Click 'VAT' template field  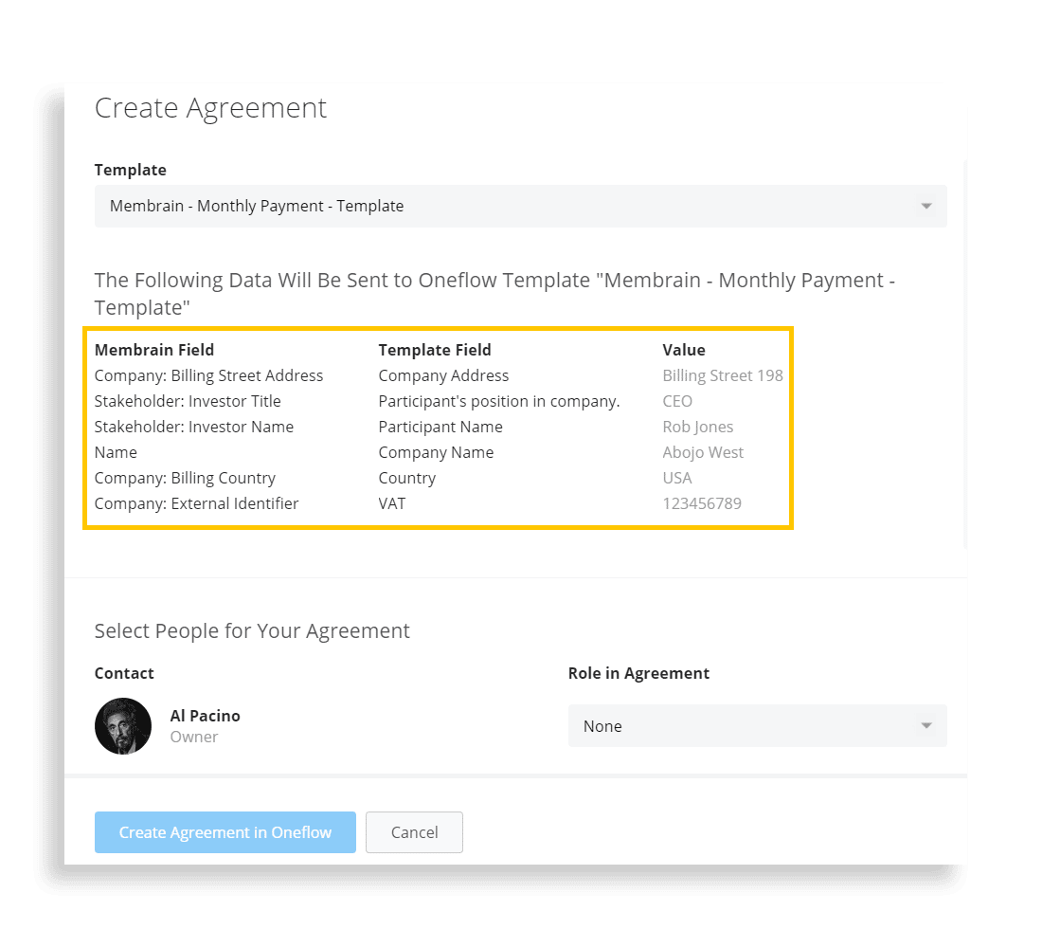392,503
